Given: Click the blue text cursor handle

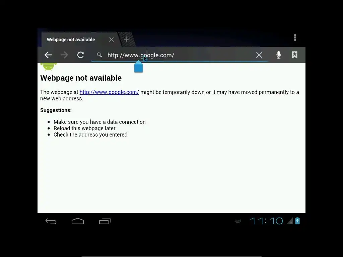Looking at the screenshot, I should [x=138, y=67].
